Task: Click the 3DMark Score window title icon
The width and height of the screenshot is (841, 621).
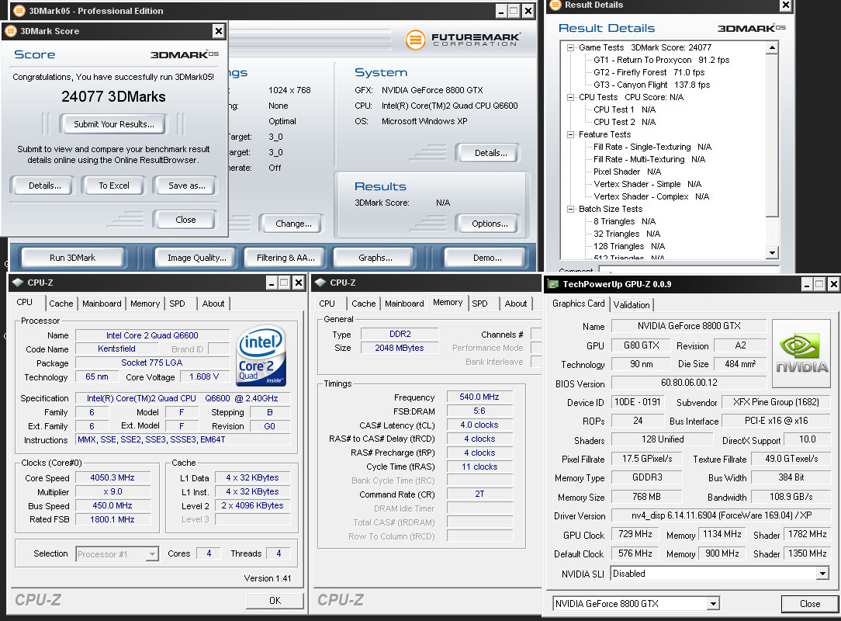Action: pos(11,31)
